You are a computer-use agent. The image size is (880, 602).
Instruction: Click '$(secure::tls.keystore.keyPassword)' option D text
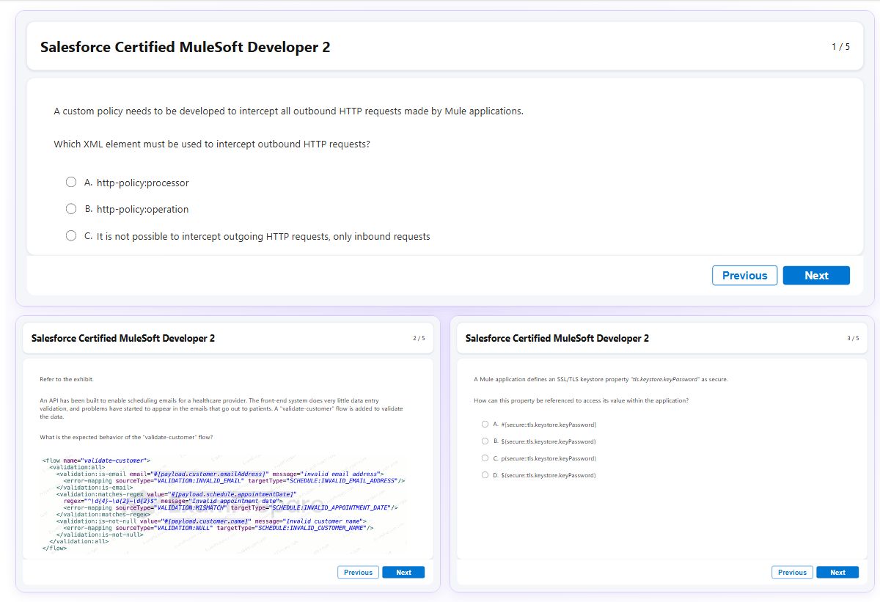[548, 475]
